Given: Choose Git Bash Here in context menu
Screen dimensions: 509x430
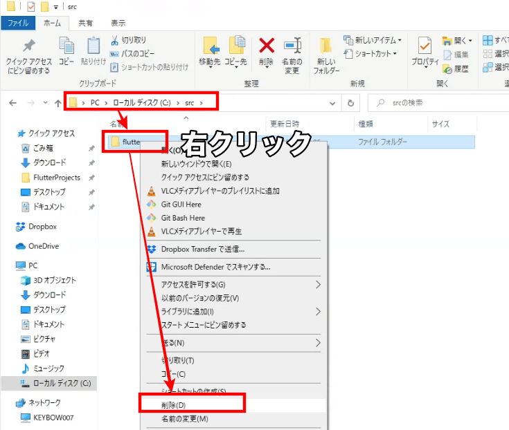Looking at the screenshot, I should [x=234, y=218].
